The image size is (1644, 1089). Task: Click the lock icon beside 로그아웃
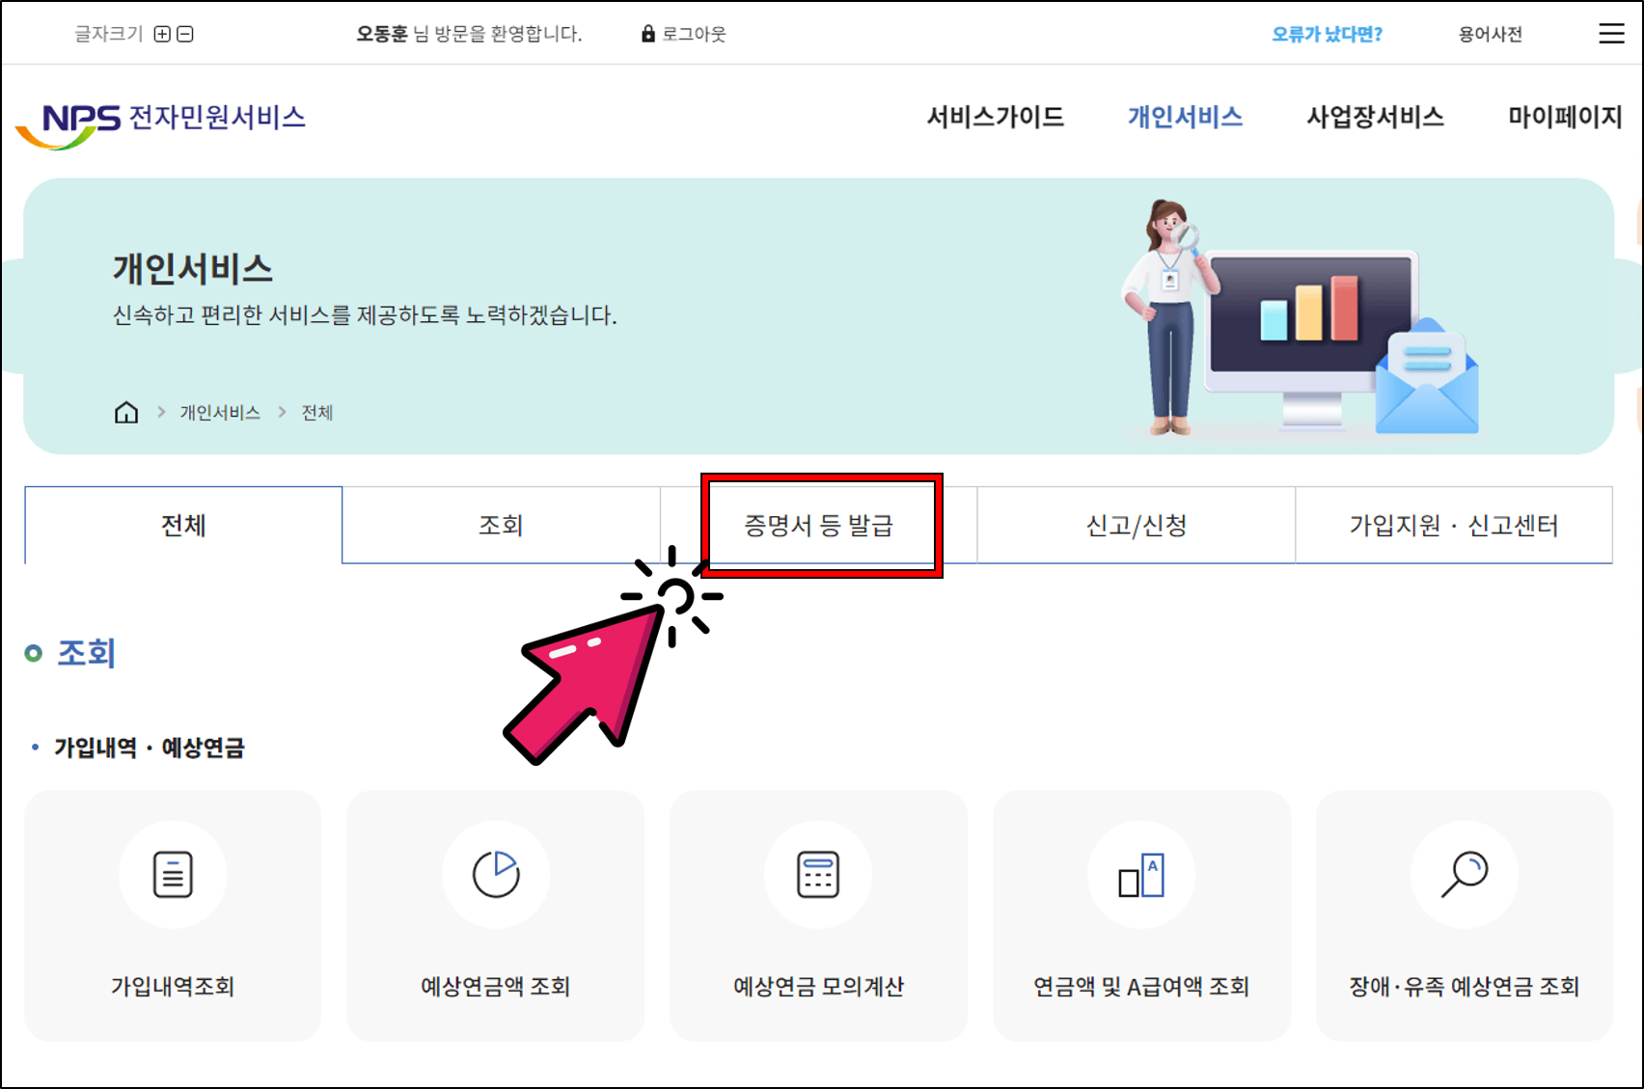click(x=647, y=34)
